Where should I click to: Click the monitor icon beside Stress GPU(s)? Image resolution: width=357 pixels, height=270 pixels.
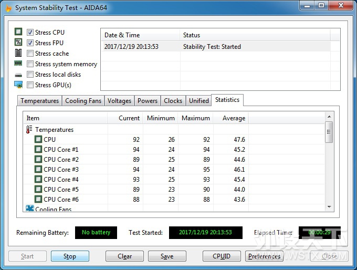(x=18, y=85)
